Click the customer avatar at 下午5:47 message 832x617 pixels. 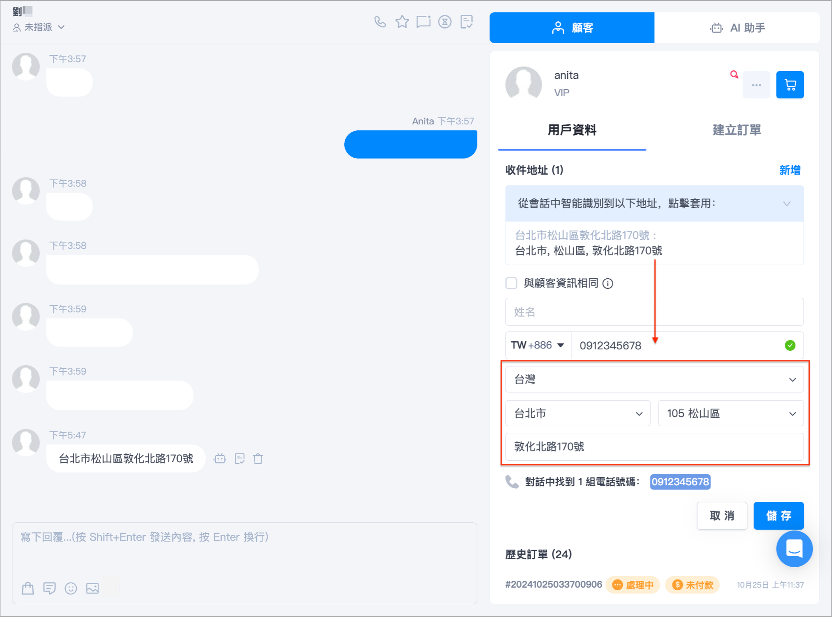pos(26,443)
